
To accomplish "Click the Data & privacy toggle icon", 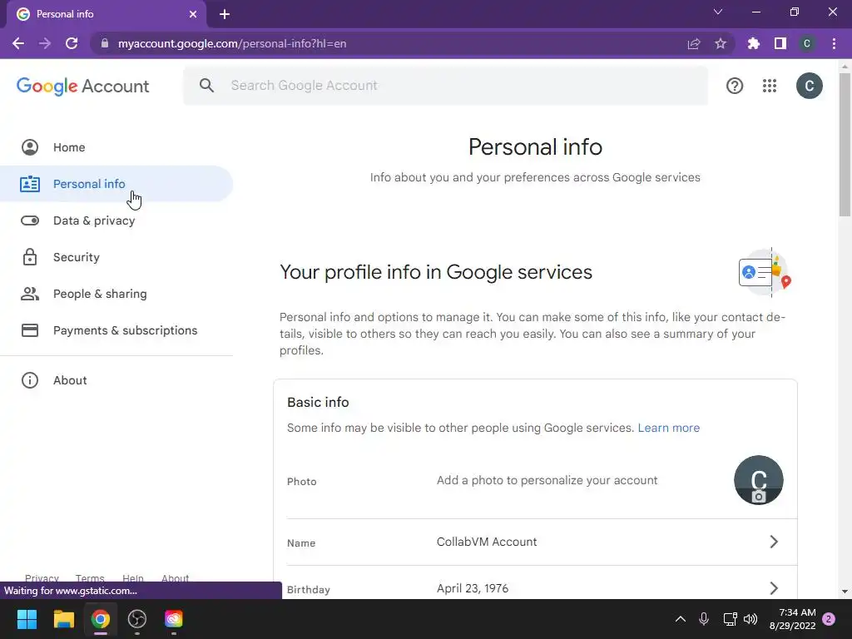I will (x=30, y=220).
